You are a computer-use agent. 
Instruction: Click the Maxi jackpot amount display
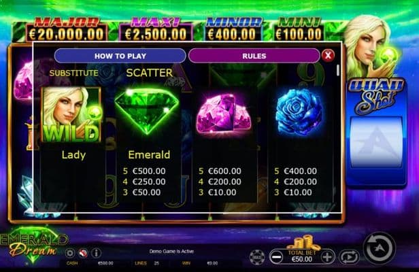[x=156, y=34]
